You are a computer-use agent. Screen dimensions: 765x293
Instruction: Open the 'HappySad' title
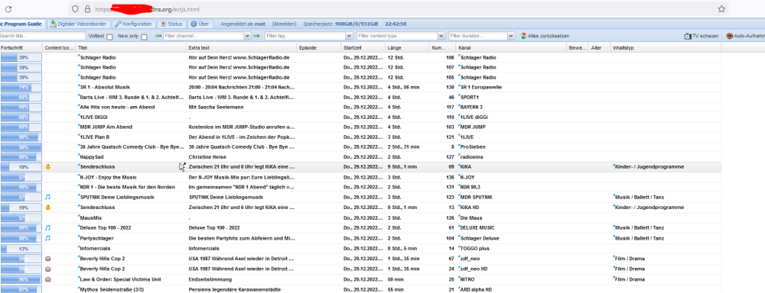coord(91,156)
